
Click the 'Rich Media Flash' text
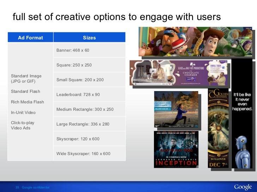[28, 102]
